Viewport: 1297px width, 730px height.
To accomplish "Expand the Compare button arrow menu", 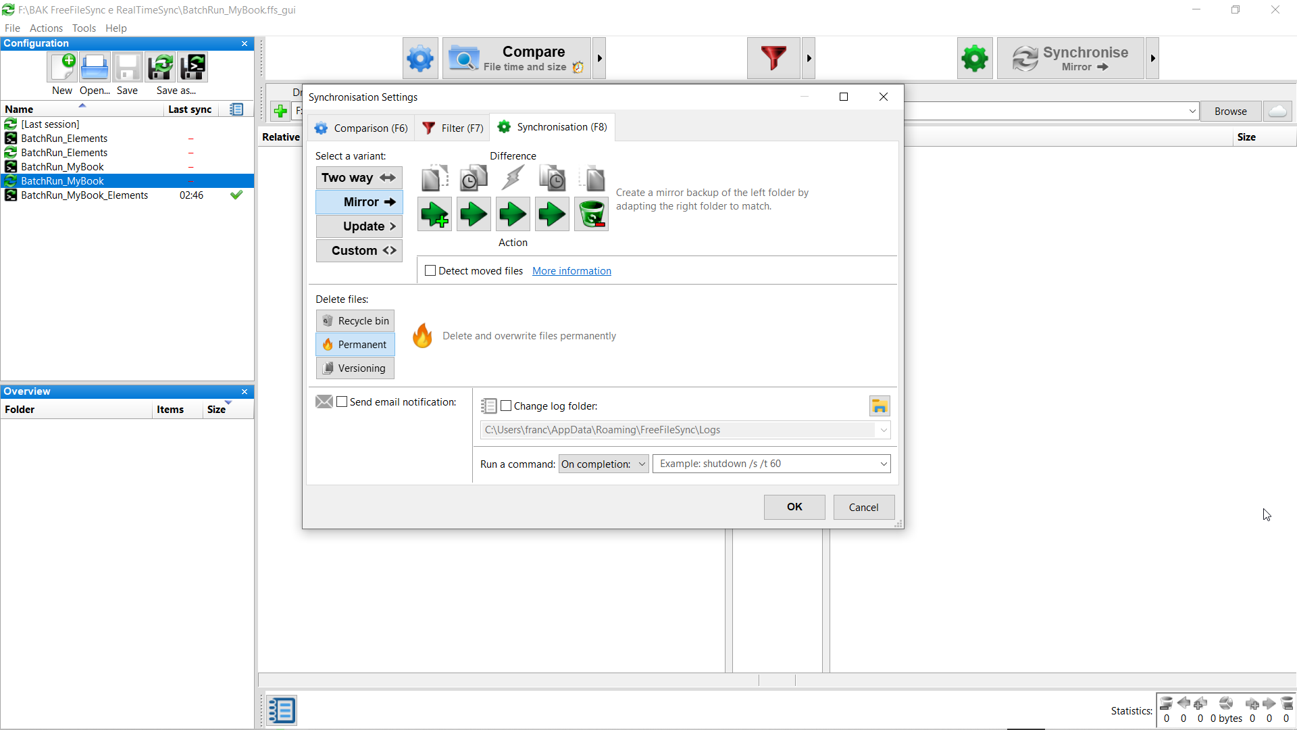I will pyautogui.click(x=599, y=59).
